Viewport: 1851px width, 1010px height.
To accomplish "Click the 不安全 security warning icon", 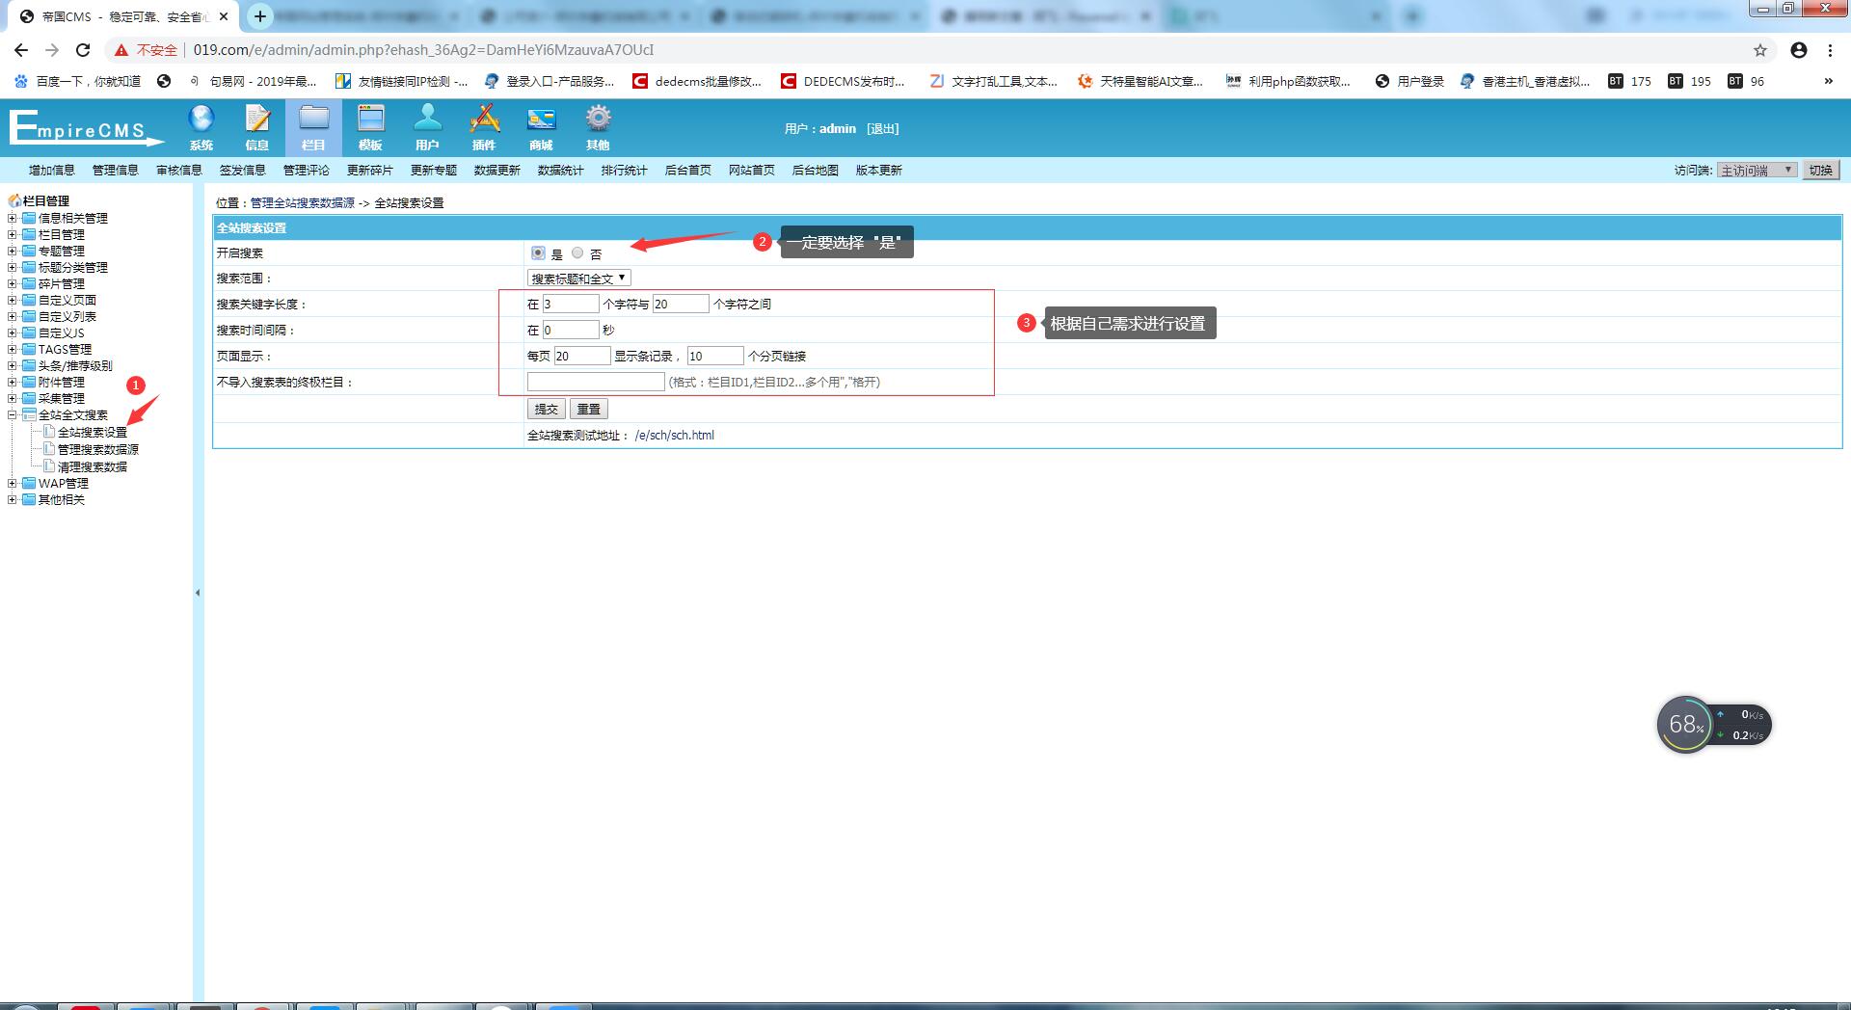I will point(121,50).
